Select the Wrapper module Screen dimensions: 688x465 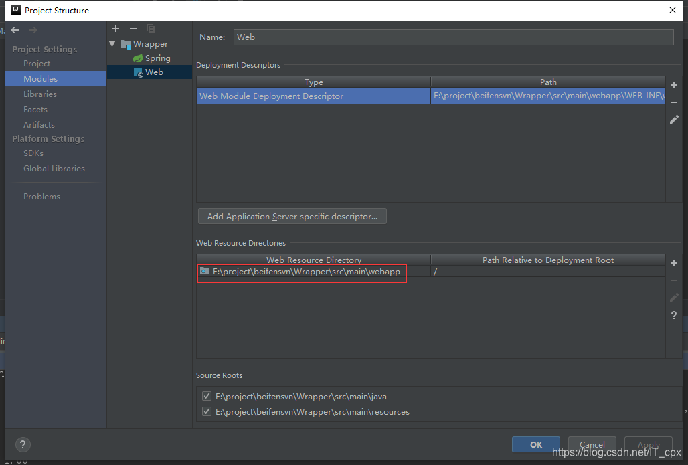[x=150, y=44]
